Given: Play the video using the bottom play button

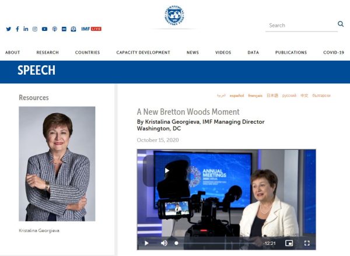Looking at the screenshot, I should (x=146, y=243).
